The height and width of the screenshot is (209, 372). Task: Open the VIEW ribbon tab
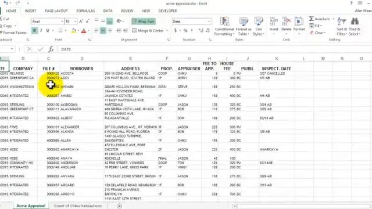(x=146, y=11)
